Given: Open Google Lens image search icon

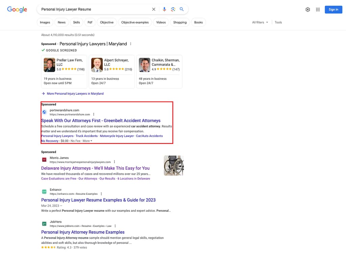Looking at the screenshot, I should coord(173,9).
